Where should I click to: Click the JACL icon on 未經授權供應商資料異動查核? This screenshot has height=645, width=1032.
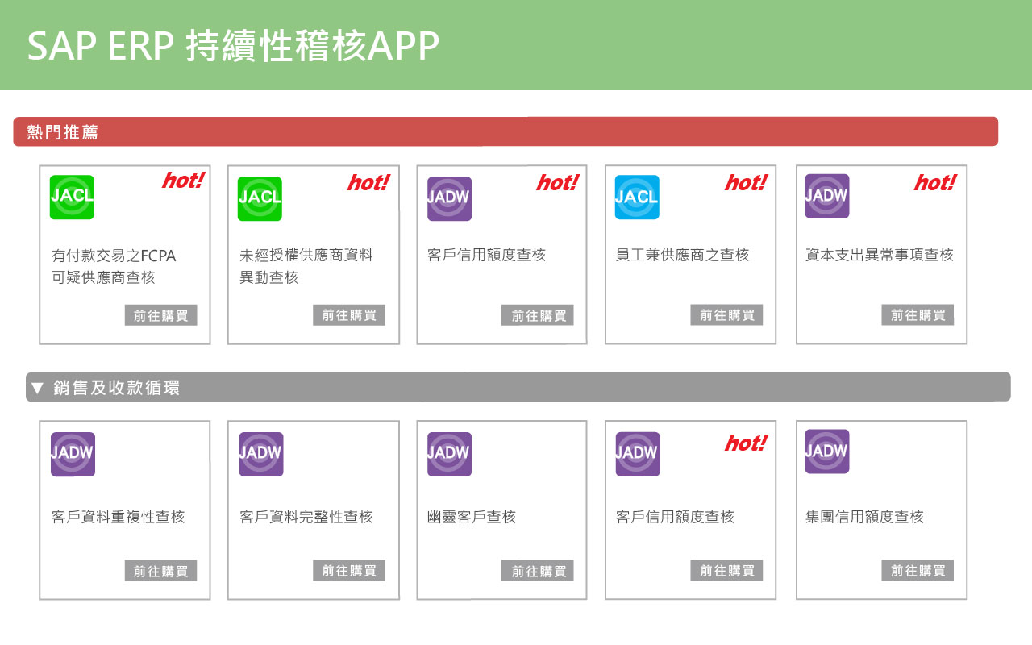click(x=260, y=198)
